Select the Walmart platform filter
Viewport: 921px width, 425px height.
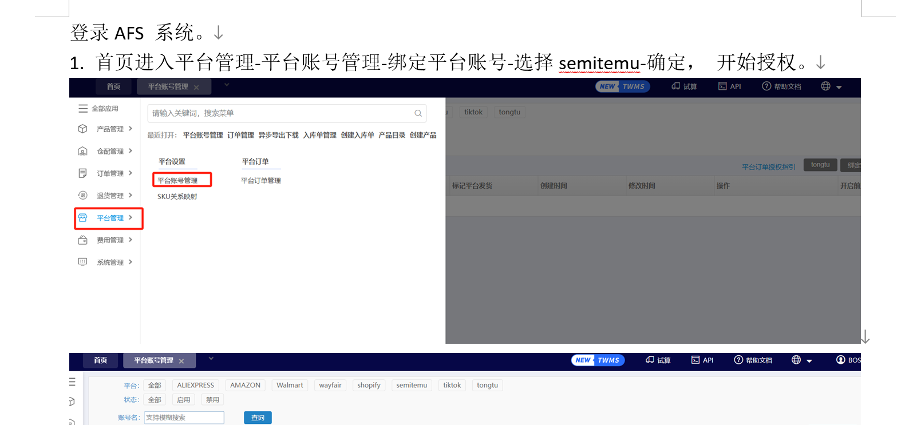[290, 386]
